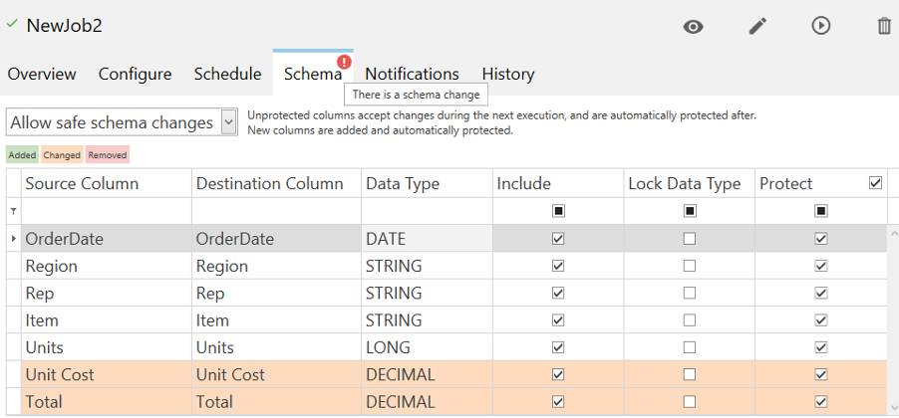Click the pencil edit job icon

[x=757, y=26]
